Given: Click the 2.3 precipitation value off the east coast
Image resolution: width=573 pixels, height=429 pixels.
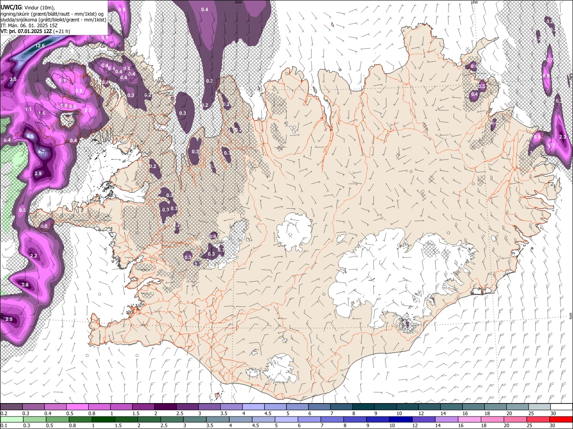Looking at the screenshot, I should [563, 137].
